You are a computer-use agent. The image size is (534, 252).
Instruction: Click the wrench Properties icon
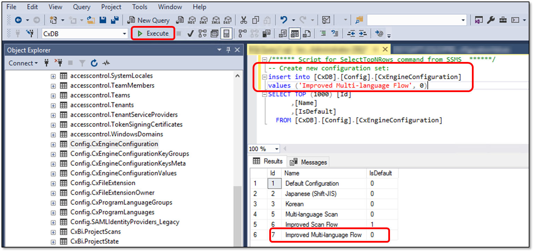491,20
